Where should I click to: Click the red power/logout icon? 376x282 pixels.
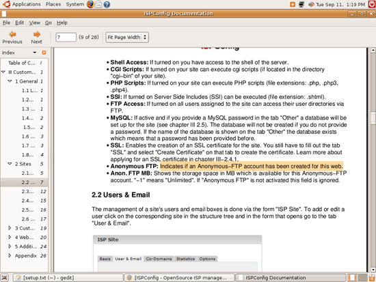372,4
